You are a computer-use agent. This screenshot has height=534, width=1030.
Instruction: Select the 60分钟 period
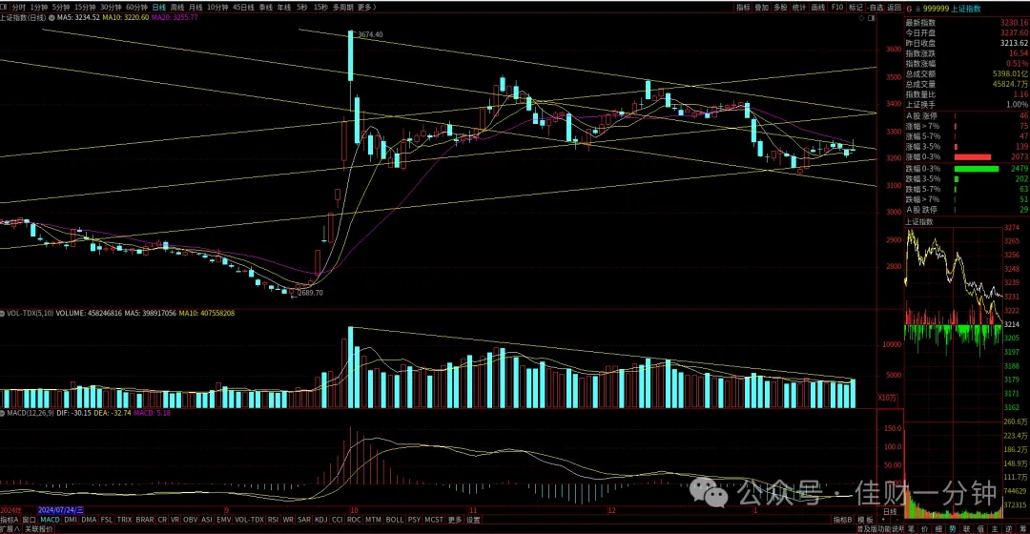coord(136,8)
